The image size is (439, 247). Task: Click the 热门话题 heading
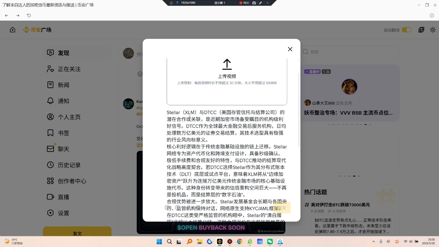(316, 192)
